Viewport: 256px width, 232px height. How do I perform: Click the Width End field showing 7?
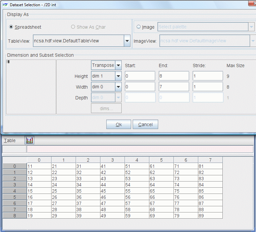pos(174,87)
